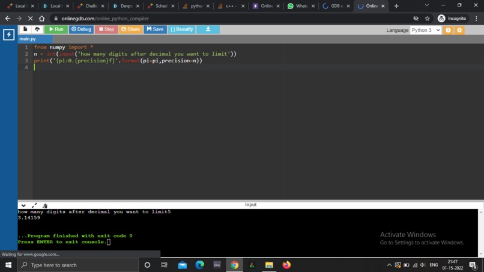Image resolution: width=484 pixels, height=272 pixels.
Task: Open Task View on the taskbar
Action: (164, 265)
